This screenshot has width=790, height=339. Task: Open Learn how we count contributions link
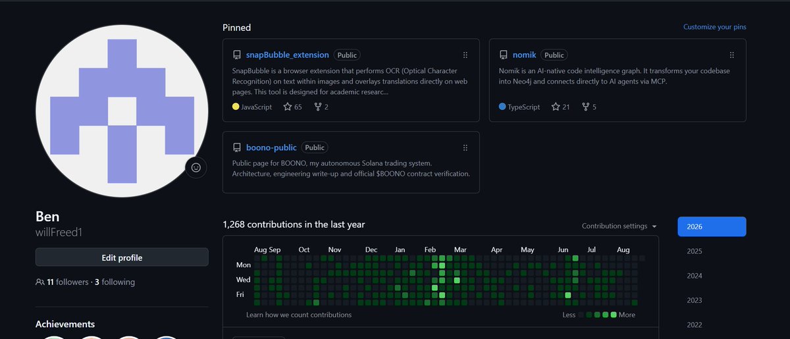point(299,315)
